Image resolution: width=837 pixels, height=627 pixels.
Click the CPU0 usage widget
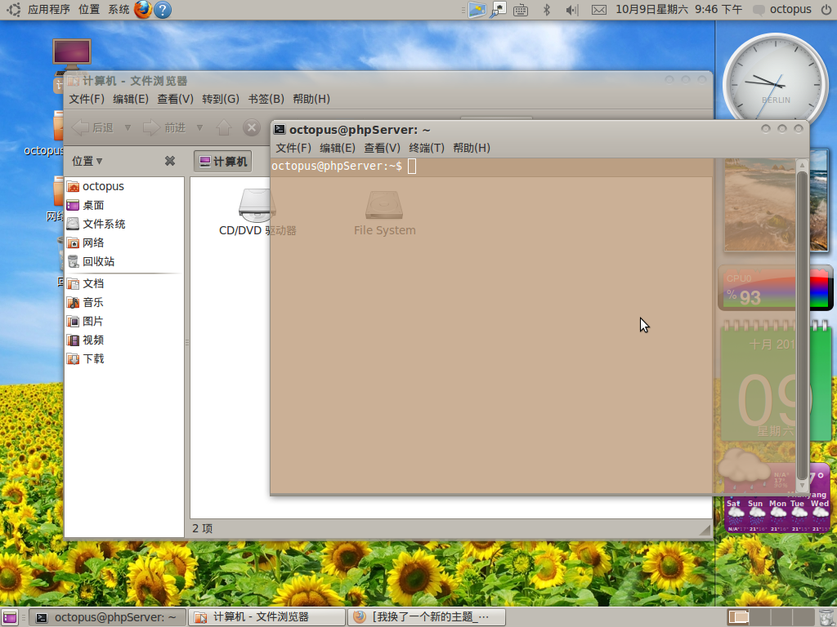coord(775,288)
